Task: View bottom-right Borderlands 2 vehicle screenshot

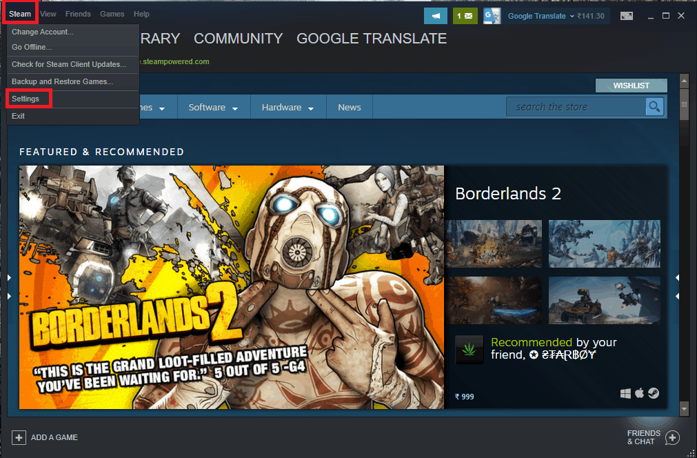Action: (x=605, y=300)
